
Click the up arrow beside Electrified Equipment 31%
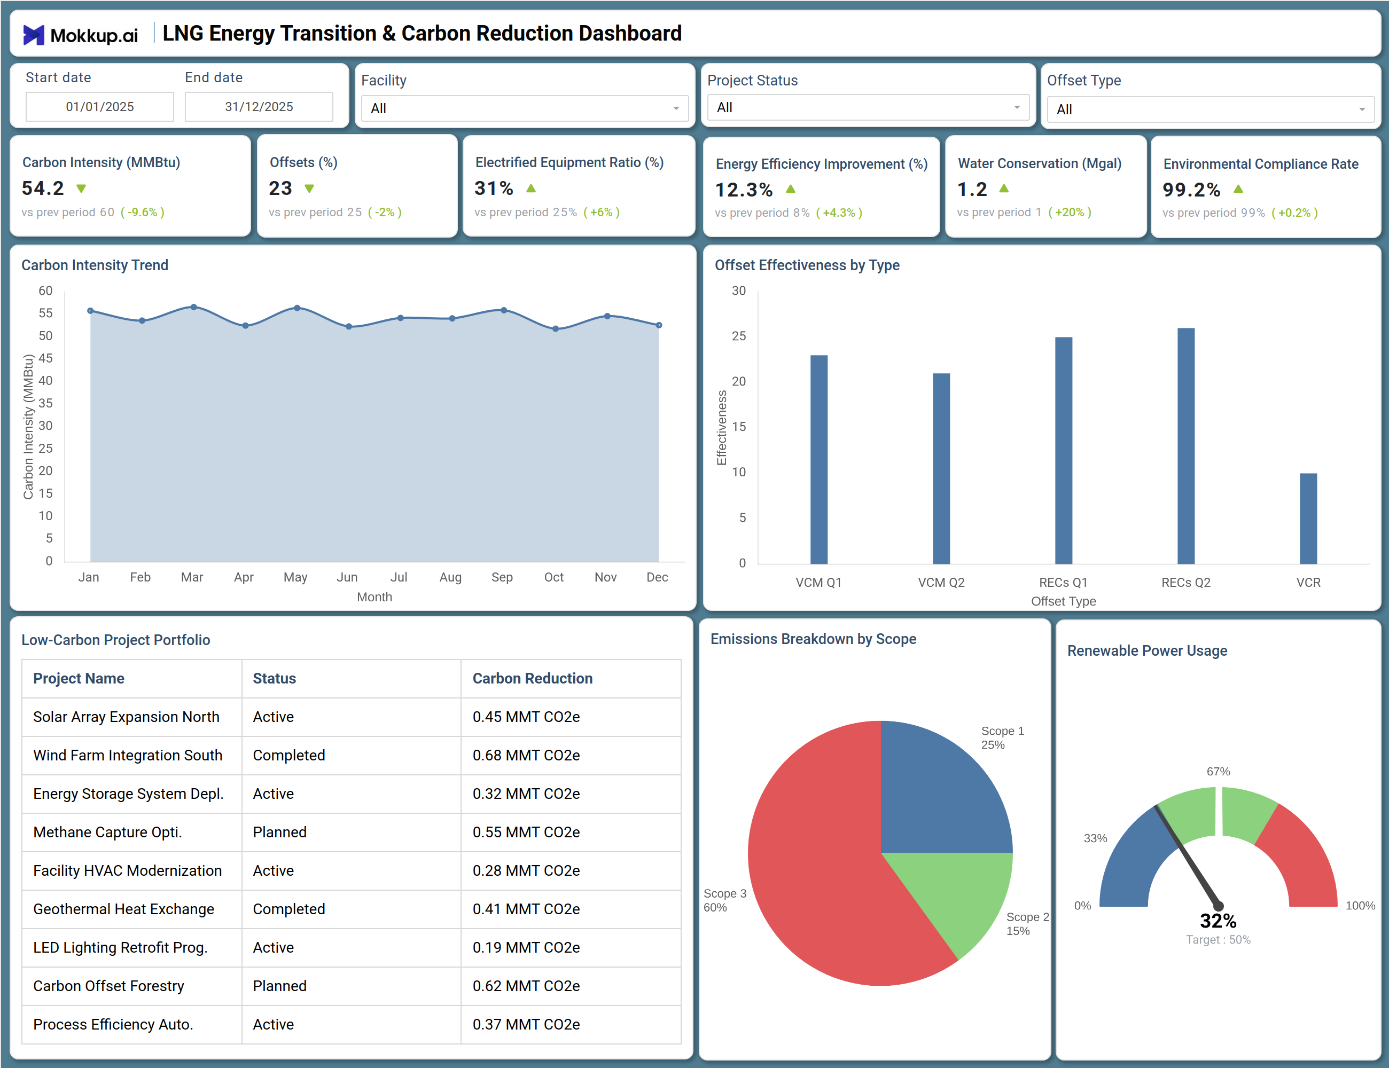coord(531,188)
